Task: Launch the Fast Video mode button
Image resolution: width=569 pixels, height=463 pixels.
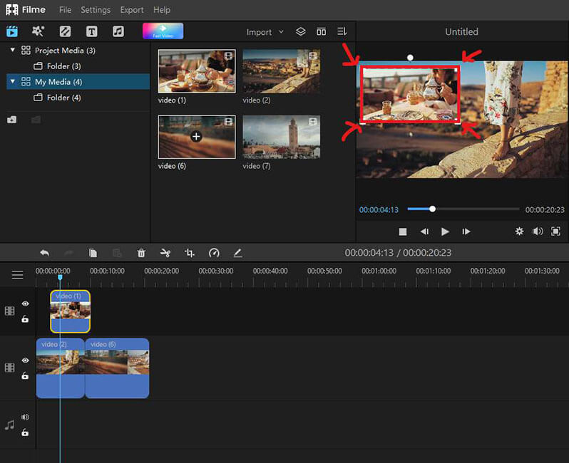Action: tap(163, 31)
